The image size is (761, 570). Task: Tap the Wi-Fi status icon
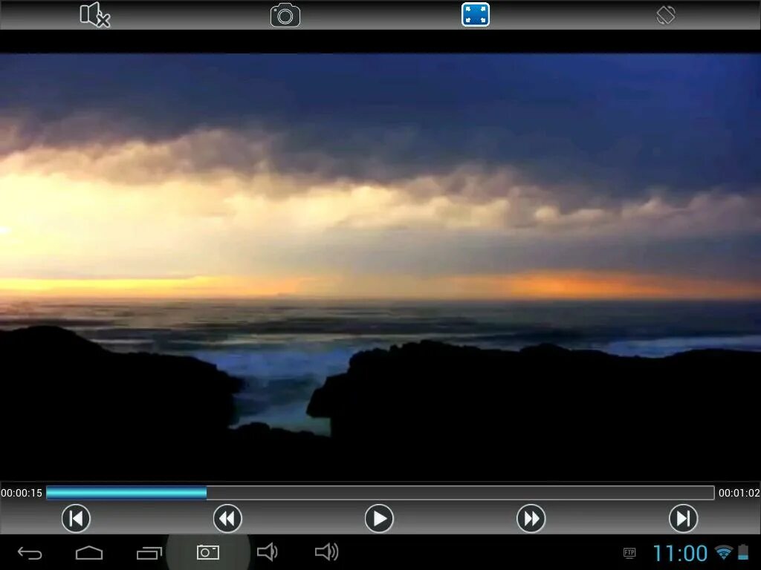tap(723, 552)
